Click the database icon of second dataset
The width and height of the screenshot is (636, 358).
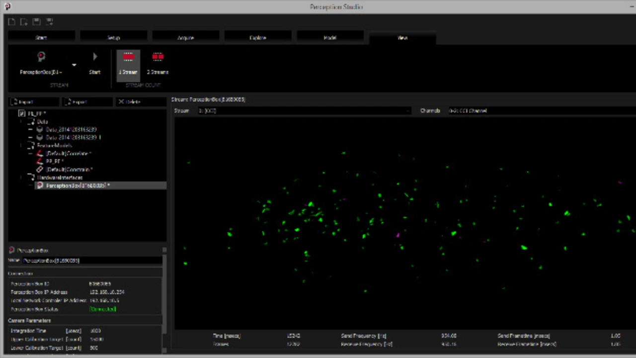[x=40, y=137]
